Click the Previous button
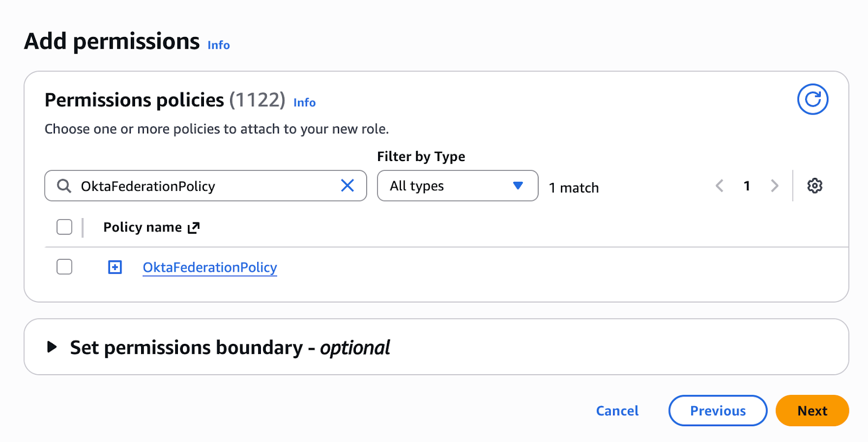Image resolution: width=868 pixels, height=442 pixels. tap(717, 411)
